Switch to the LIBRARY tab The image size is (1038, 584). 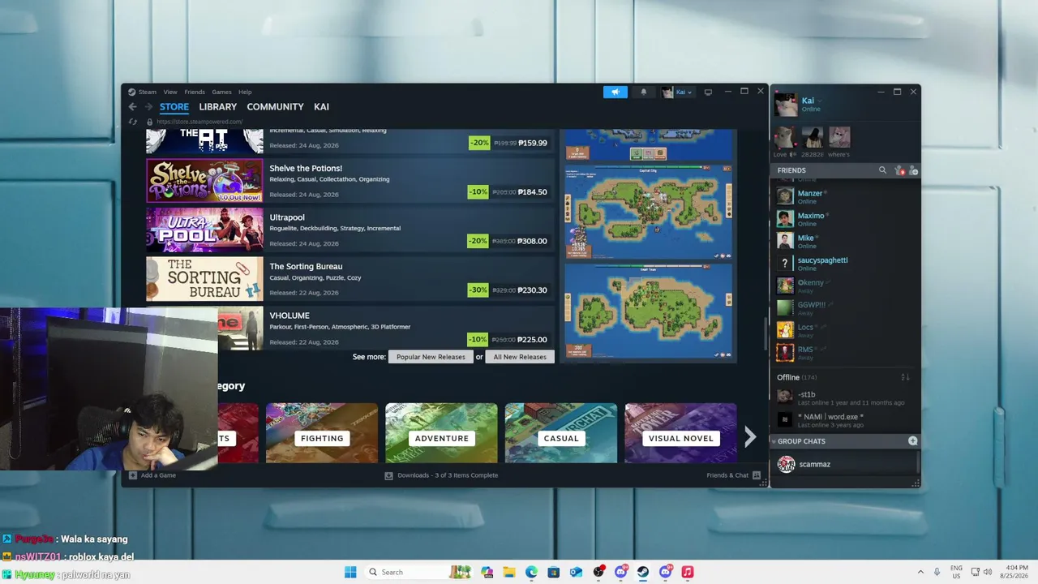218,107
